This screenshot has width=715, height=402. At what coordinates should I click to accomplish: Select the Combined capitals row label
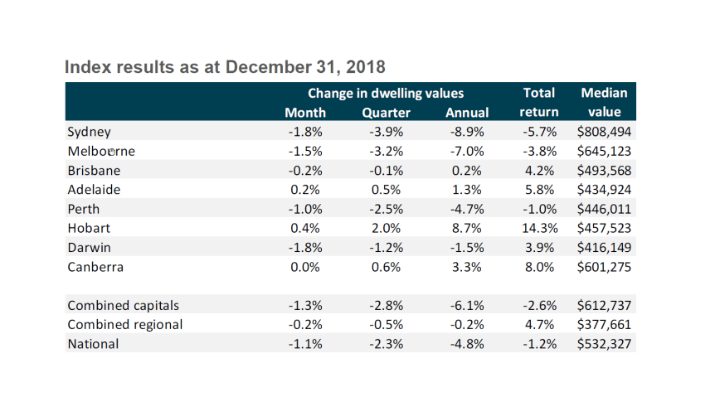click(123, 306)
